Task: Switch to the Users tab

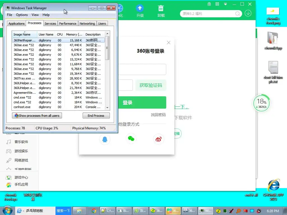Action: [102, 24]
